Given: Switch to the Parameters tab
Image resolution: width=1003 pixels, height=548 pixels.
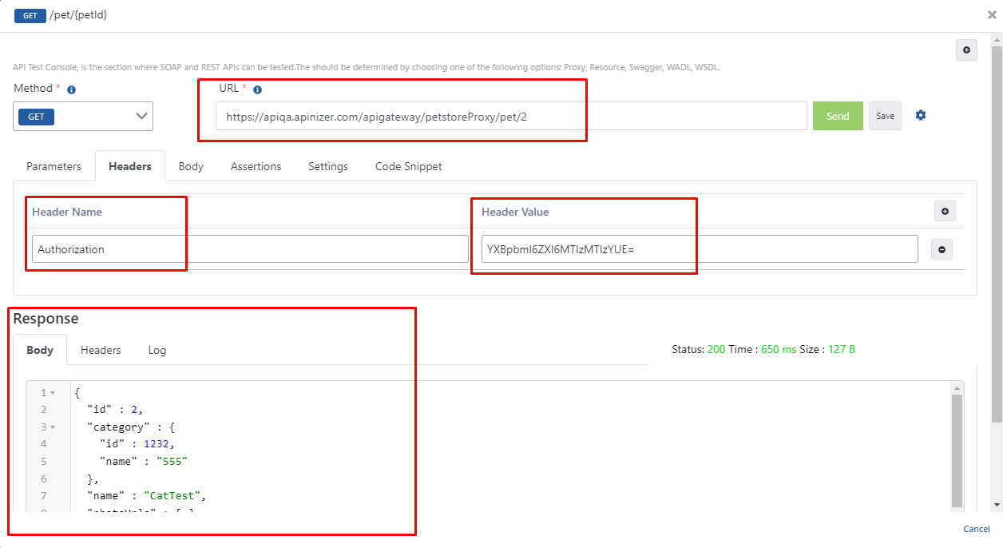Looking at the screenshot, I should click(x=54, y=166).
